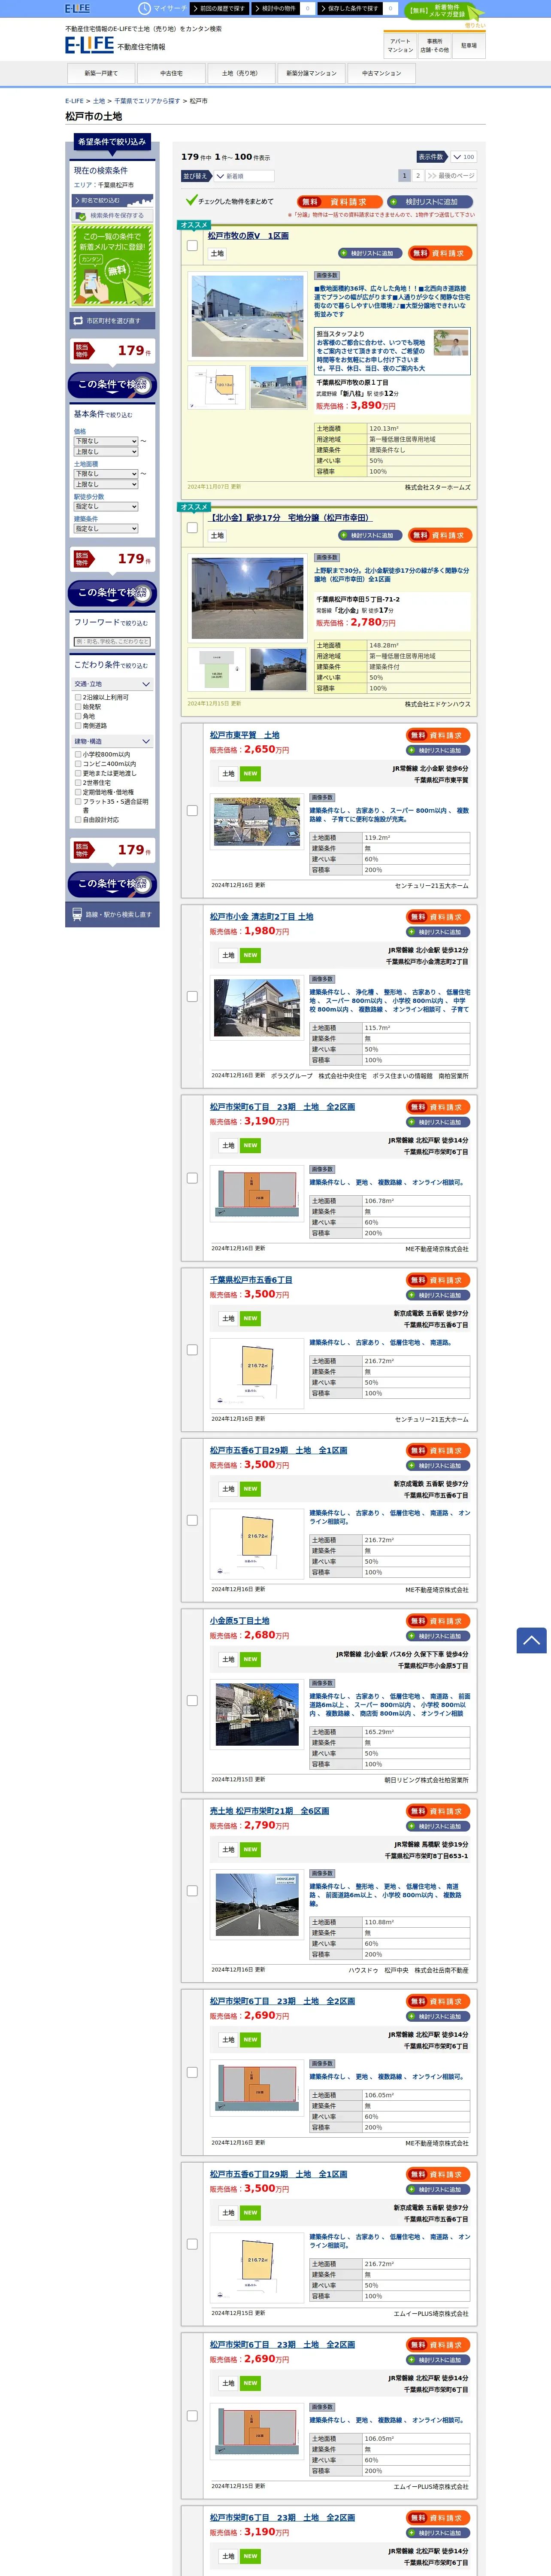Open the land area lower limit dropdown

(105, 474)
